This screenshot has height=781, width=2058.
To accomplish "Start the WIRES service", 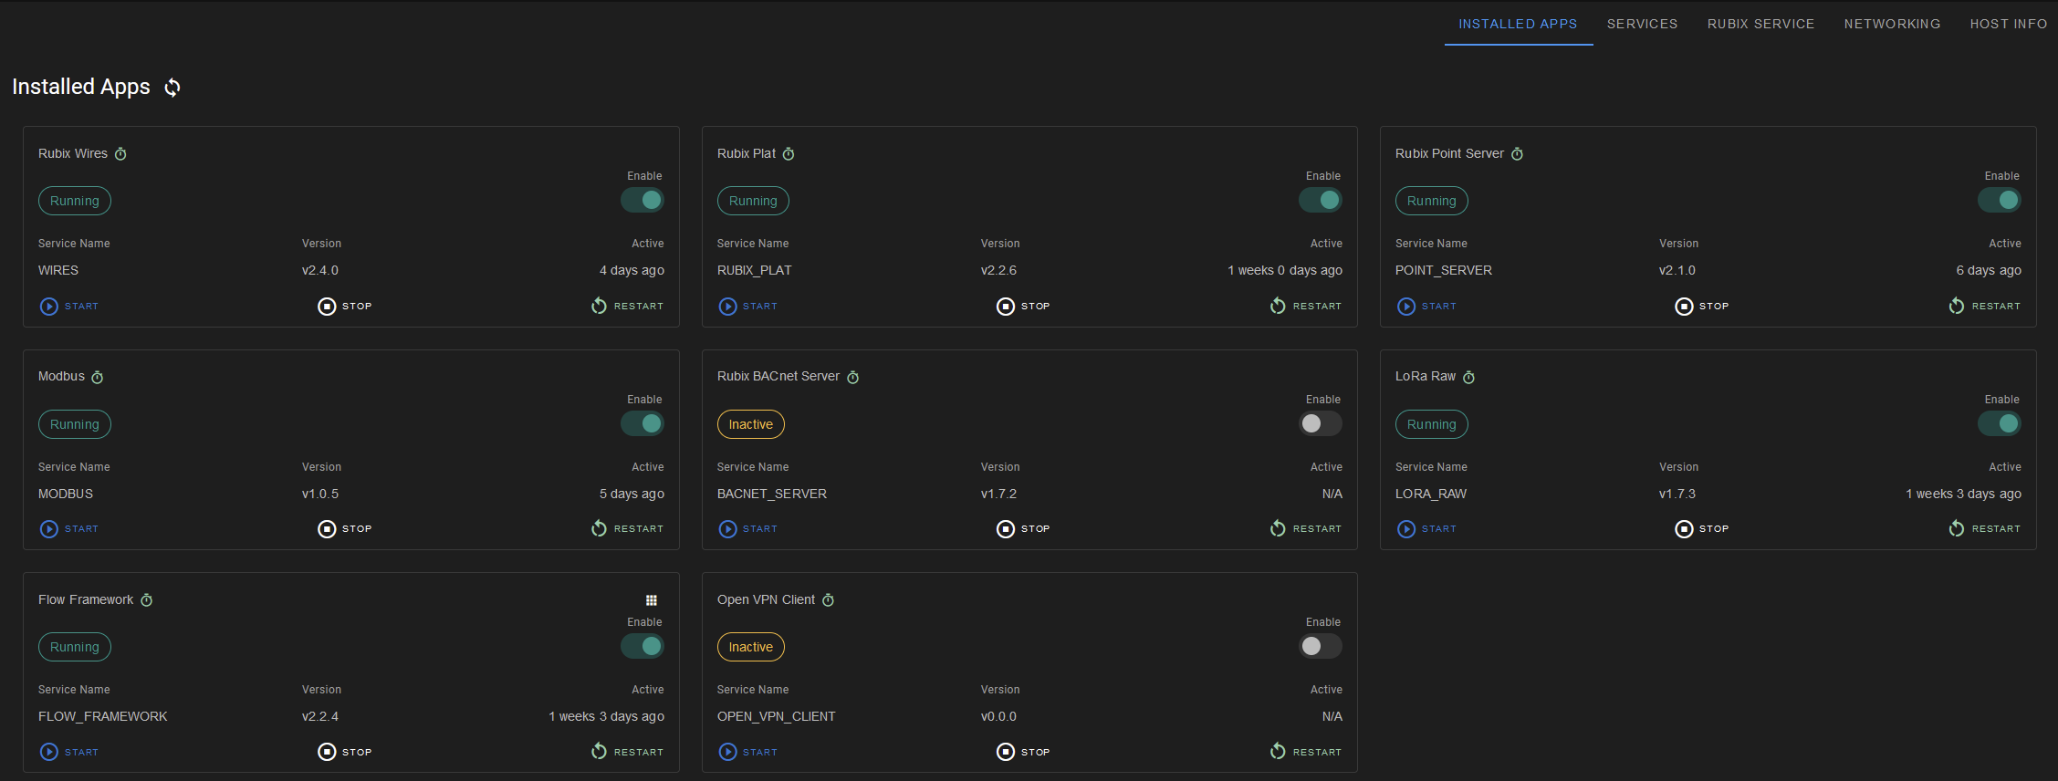I will (69, 307).
